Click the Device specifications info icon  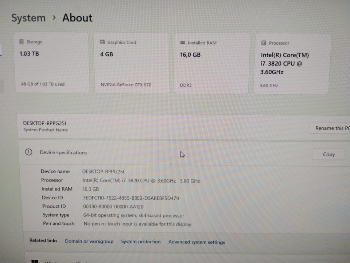click(29, 152)
